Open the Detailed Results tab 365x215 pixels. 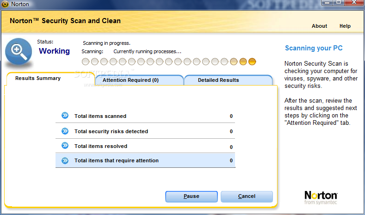(229, 80)
